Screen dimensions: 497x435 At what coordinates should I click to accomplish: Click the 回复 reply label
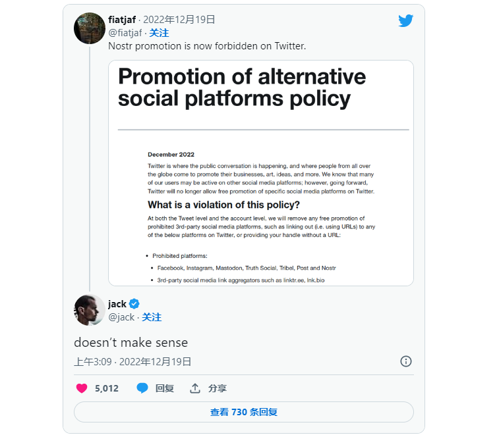[165, 388]
